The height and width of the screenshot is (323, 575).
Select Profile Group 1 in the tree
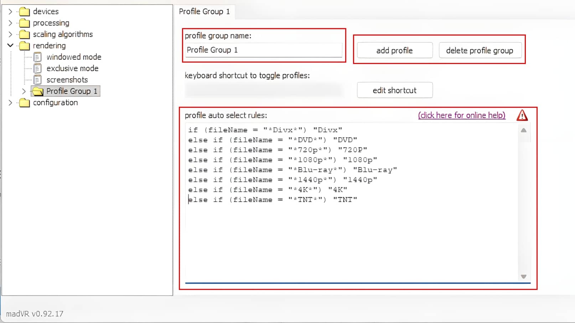tap(72, 91)
